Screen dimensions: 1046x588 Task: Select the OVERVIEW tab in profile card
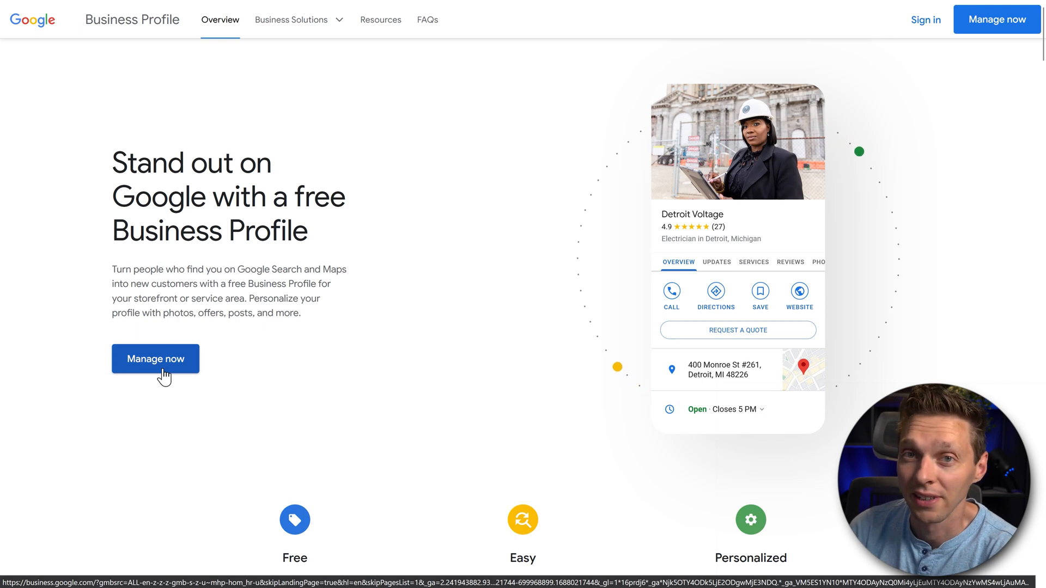(678, 262)
